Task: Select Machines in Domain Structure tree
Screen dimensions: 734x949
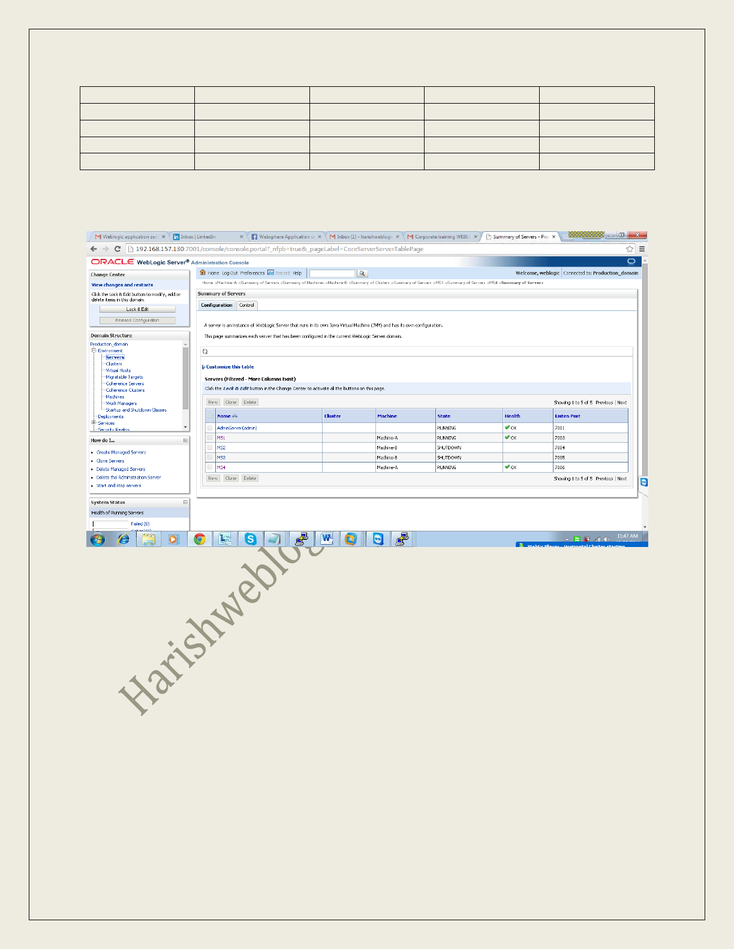Action: click(115, 397)
